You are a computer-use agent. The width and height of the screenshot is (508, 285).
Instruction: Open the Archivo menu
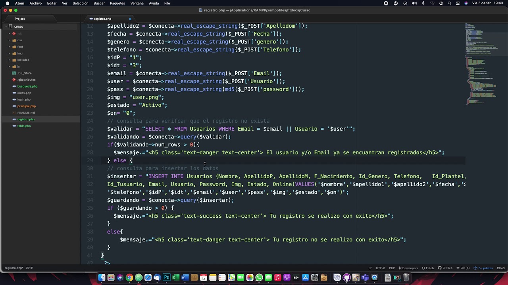click(x=35, y=3)
